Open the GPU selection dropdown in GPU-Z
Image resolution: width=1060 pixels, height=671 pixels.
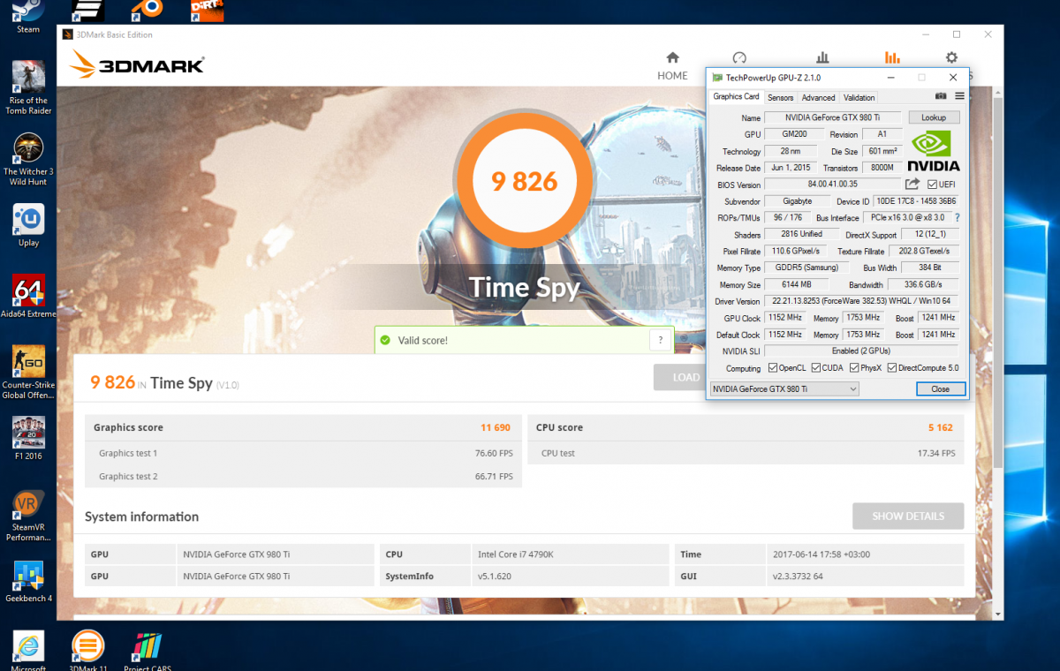tap(784, 388)
